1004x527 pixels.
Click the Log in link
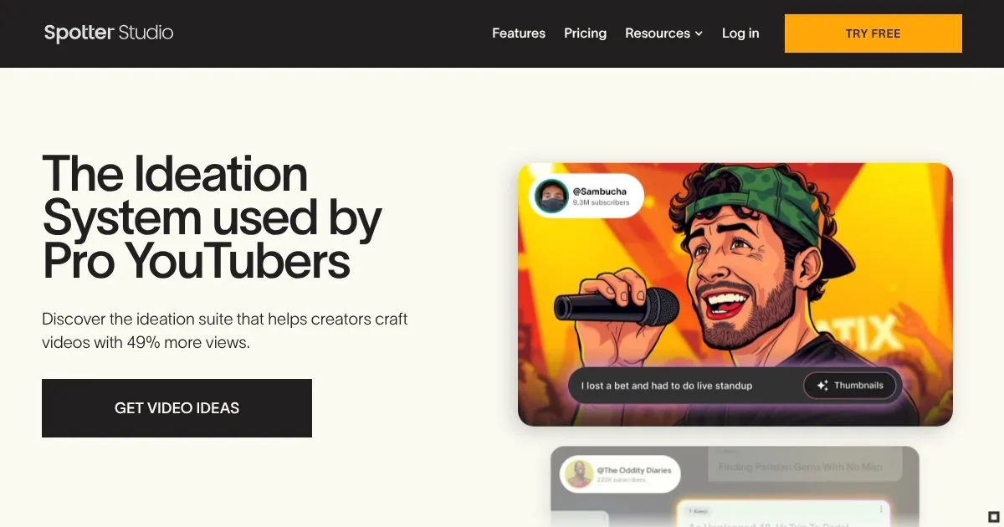(740, 33)
